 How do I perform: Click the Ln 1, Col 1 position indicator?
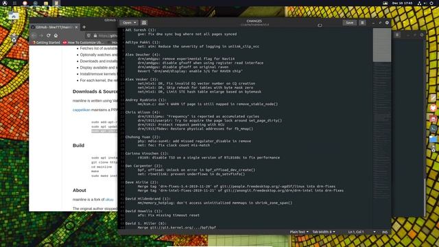point(356,232)
